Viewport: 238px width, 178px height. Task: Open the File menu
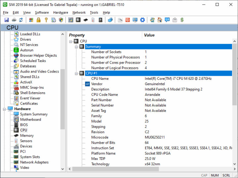pyautogui.click(x=6, y=13)
